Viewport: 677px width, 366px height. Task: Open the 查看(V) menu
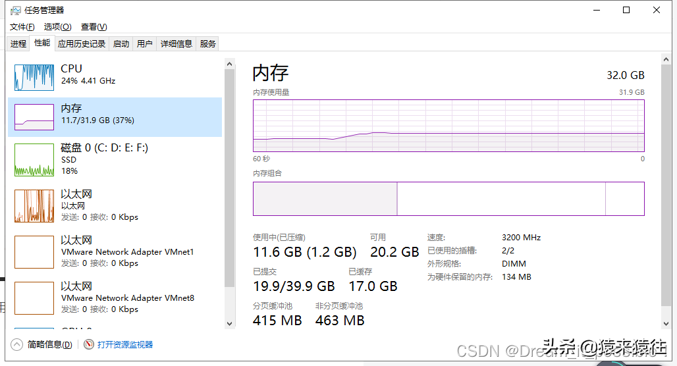(94, 27)
